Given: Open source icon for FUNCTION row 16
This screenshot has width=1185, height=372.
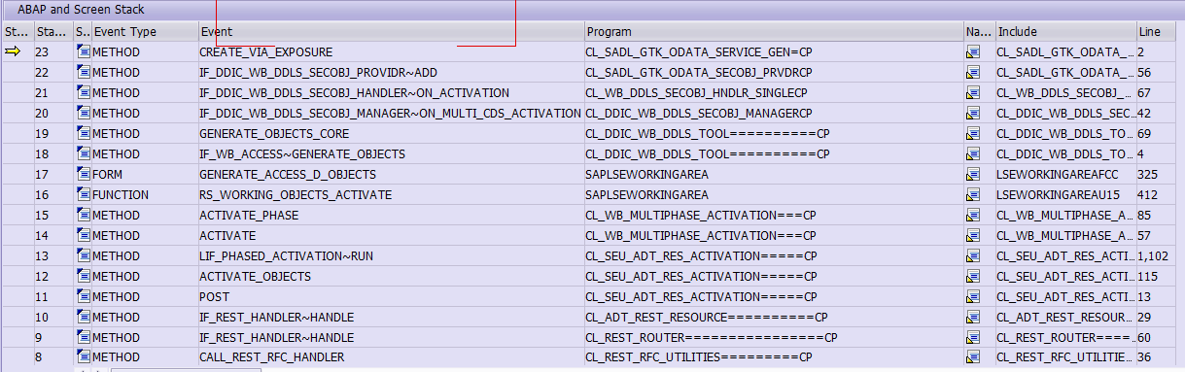Looking at the screenshot, I should click(x=83, y=195).
